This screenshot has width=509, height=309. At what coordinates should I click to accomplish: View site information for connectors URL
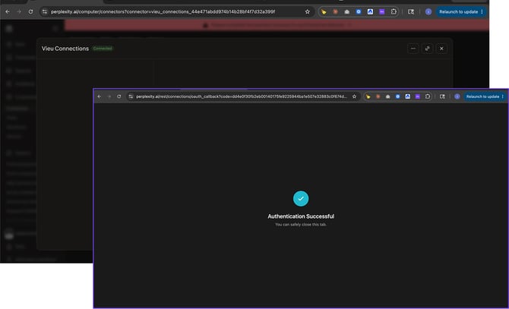pyautogui.click(x=45, y=11)
